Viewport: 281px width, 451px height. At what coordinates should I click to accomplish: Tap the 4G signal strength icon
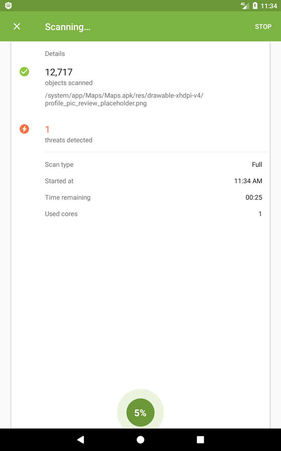pos(245,6)
